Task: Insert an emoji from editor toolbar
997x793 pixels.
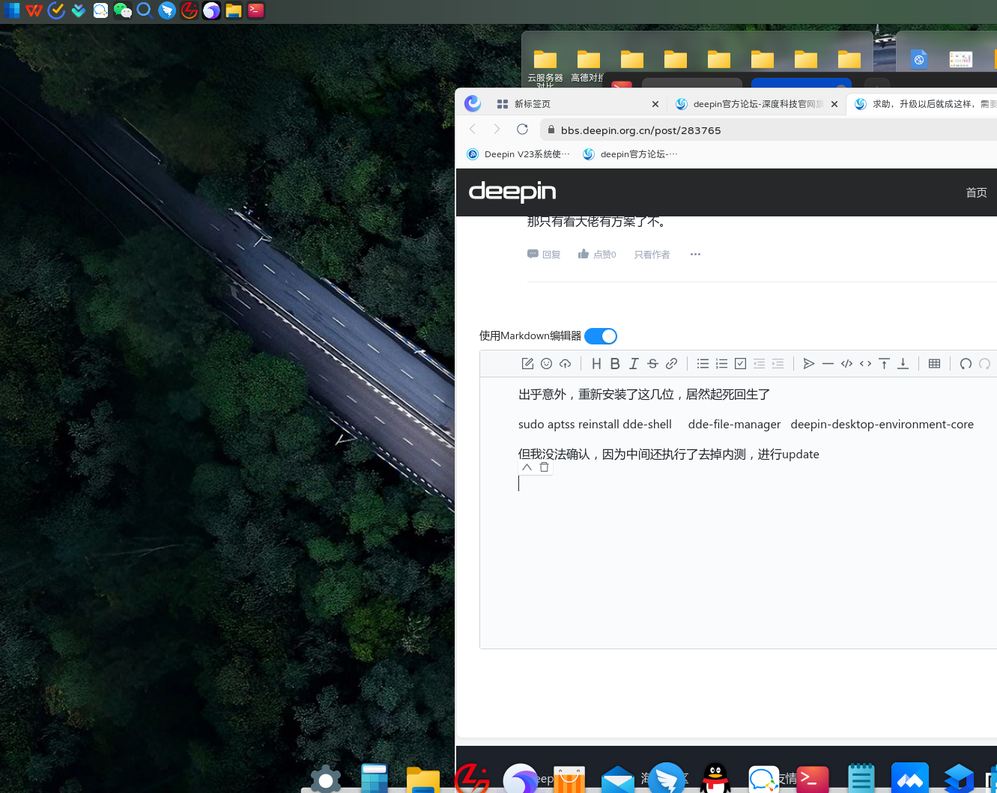Action: [547, 364]
